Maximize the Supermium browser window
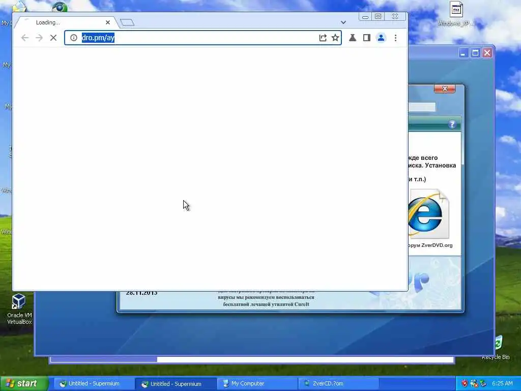This screenshot has height=391, width=521. click(378, 17)
